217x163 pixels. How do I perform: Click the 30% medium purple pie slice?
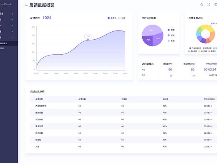coord(158,39)
